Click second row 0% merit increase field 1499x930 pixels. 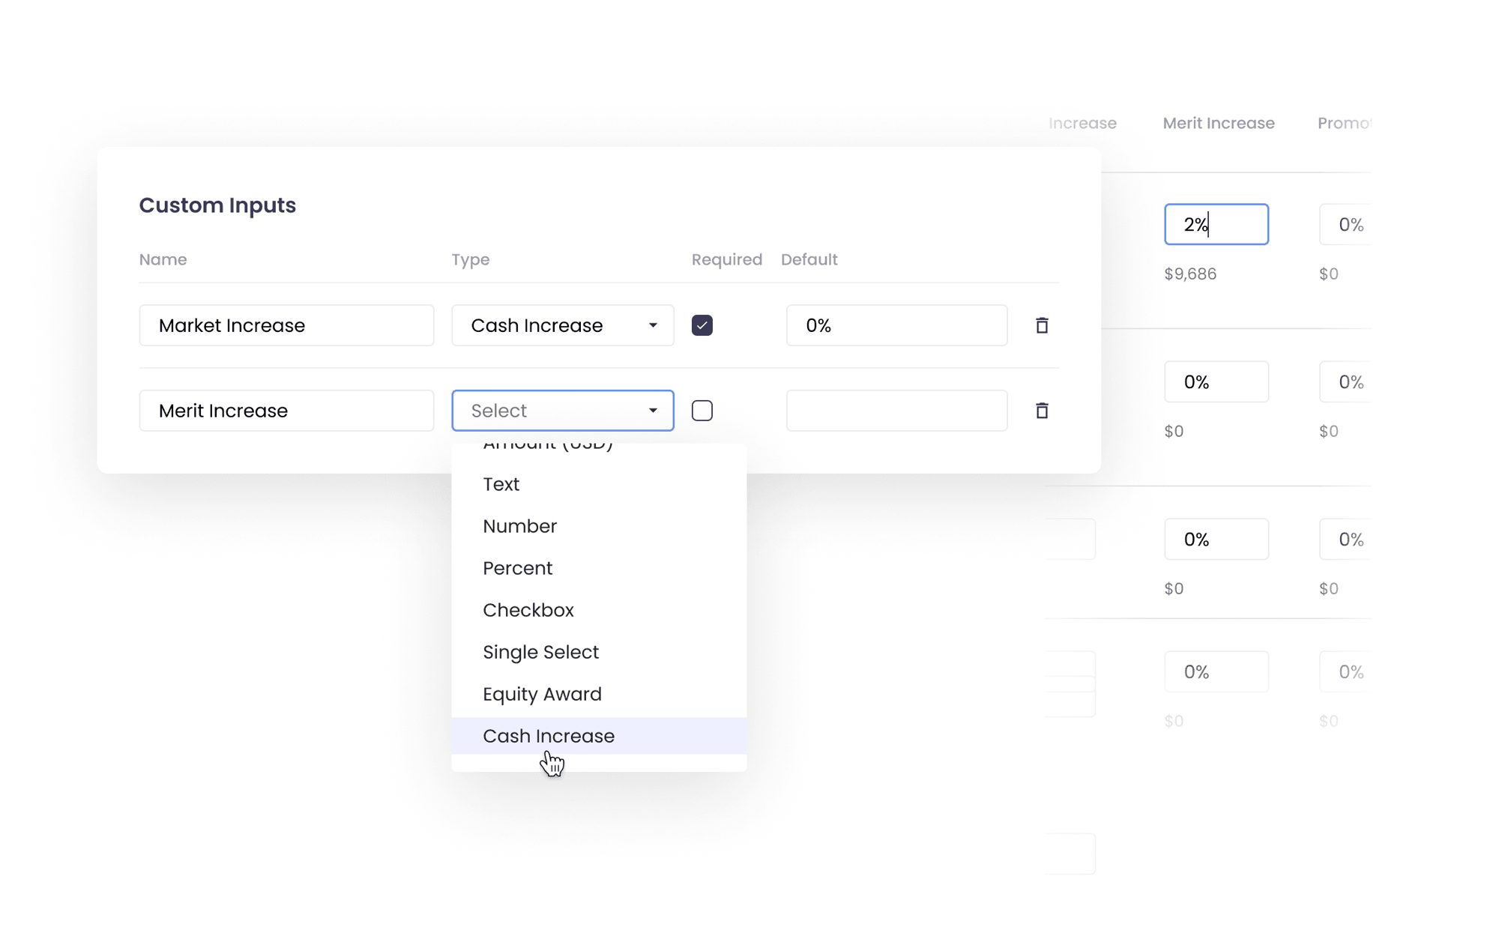click(1216, 382)
